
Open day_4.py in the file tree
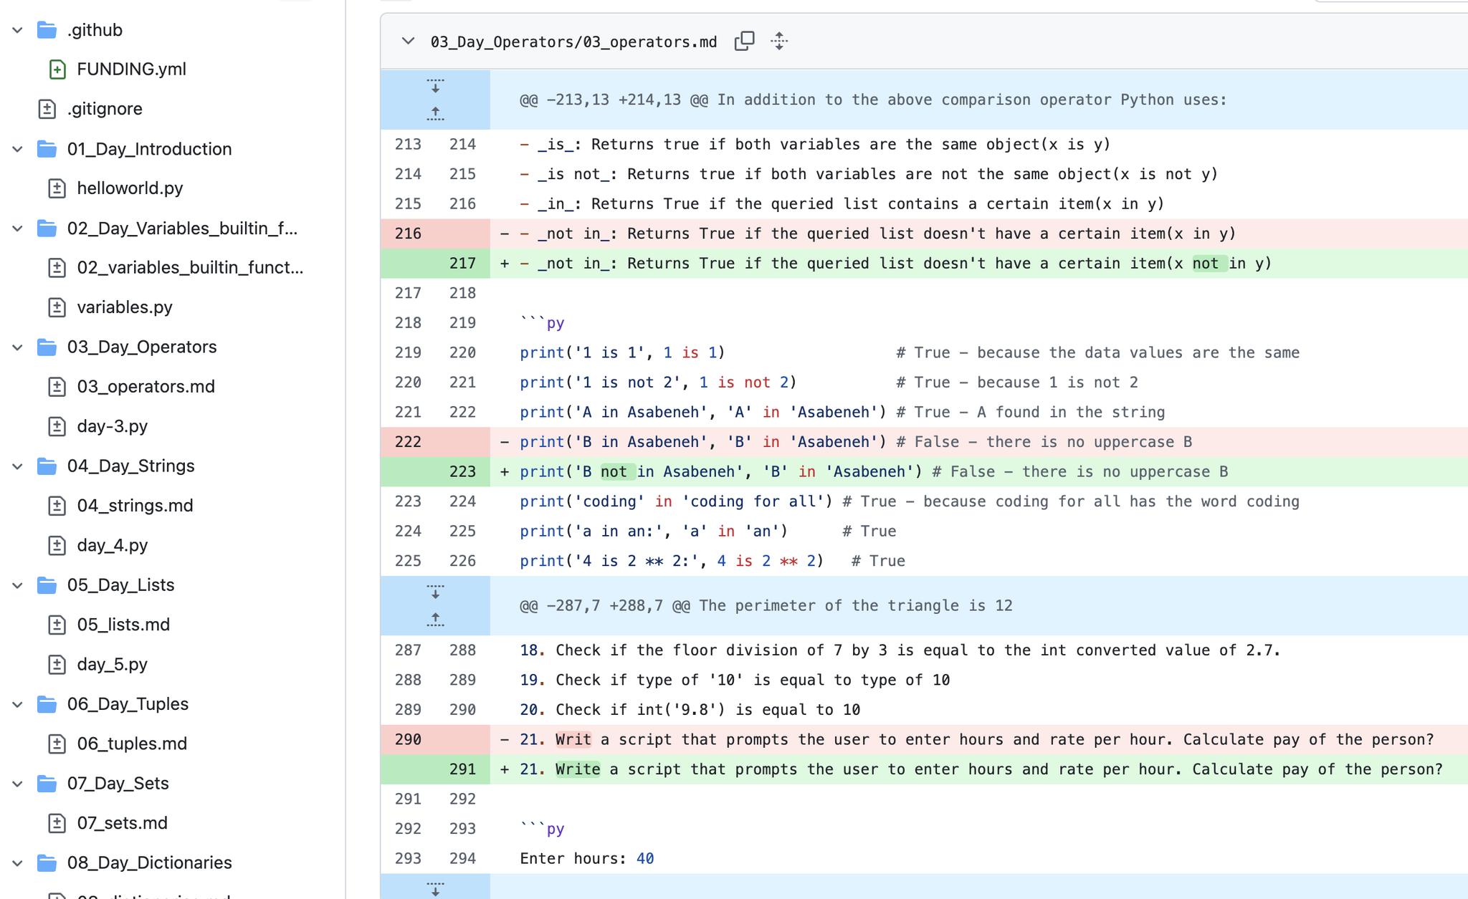click(113, 545)
